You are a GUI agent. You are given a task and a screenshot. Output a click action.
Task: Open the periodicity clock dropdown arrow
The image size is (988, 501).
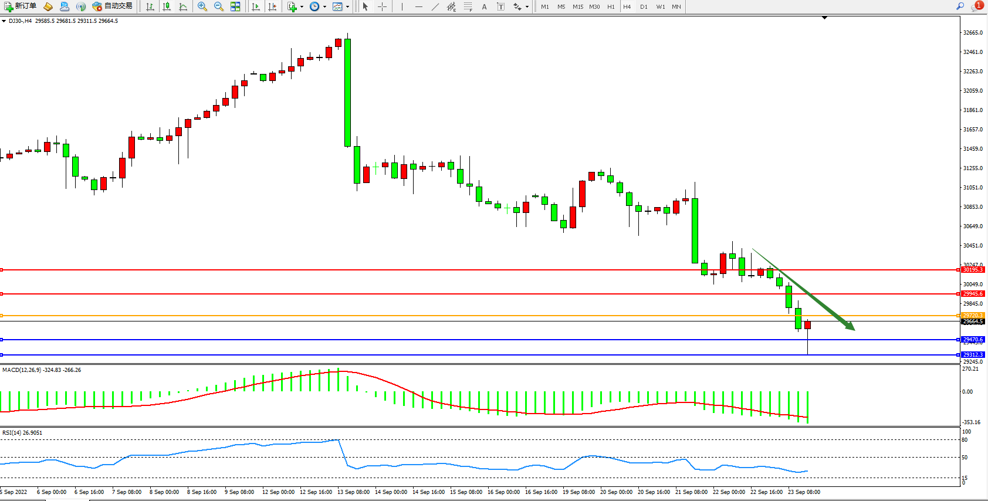(x=324, y=7)
